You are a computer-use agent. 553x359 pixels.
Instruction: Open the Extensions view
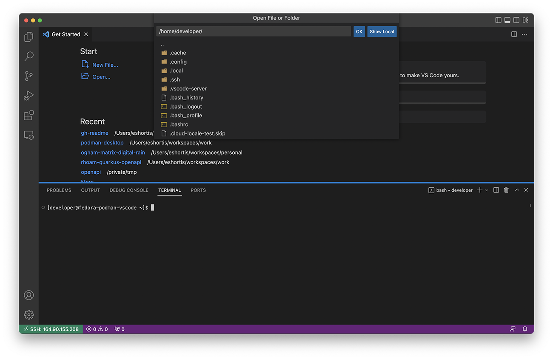[x=29, y=116]
